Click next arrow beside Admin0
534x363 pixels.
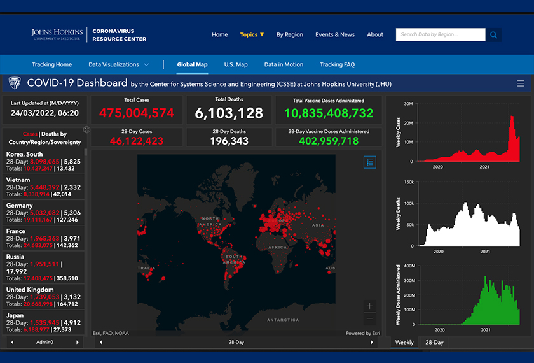tap(78, 343)
